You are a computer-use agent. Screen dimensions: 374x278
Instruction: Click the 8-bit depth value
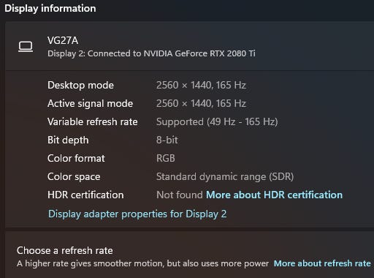tap(167, 140)
